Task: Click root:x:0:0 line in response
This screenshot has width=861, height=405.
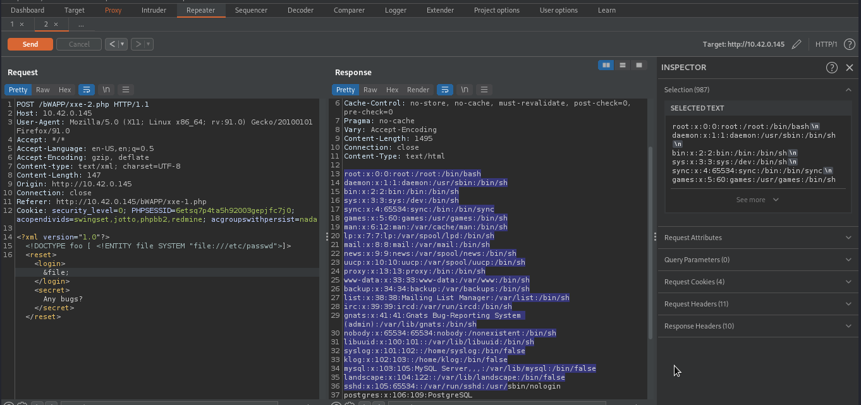Action: [412, 174]
